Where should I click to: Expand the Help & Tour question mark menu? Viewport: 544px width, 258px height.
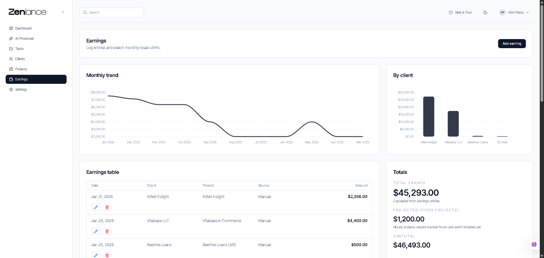[x=450, y=12]
